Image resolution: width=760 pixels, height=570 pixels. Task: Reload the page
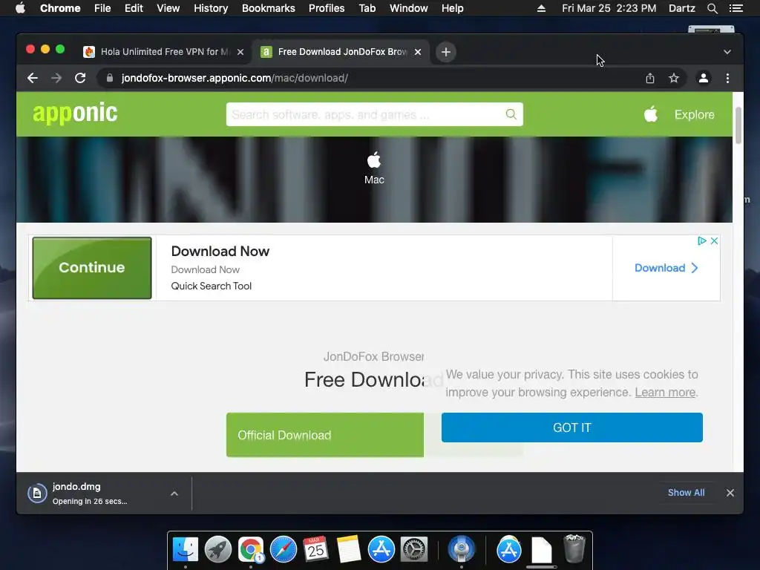click(x=80, y=78)
